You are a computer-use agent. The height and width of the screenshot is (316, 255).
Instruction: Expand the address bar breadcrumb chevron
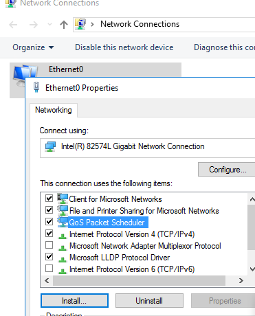point(93,24)
